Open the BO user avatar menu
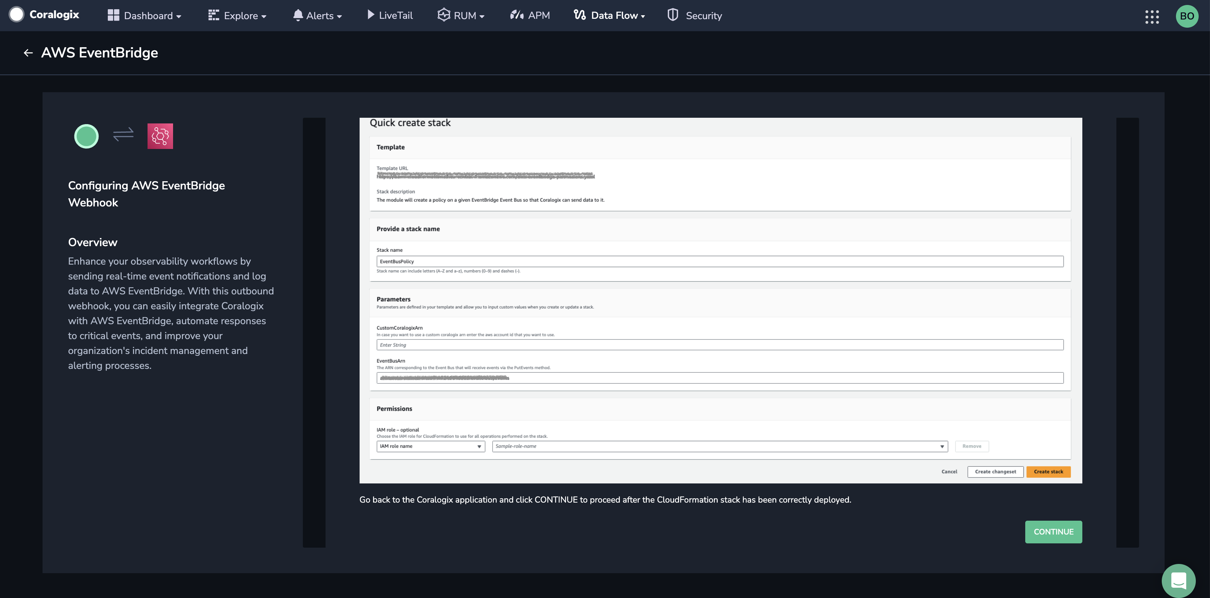 (x=1187, y=16)
